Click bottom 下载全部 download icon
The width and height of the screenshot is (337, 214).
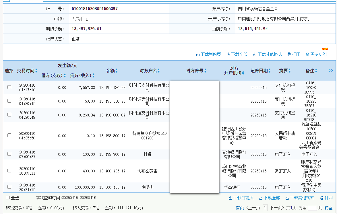tap(260, 198)
